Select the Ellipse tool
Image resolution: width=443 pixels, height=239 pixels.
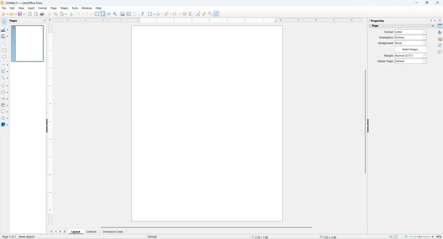point(4,57)
